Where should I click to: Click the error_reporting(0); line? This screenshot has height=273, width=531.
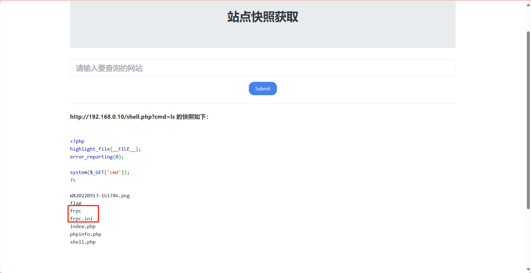pos(97,157)
